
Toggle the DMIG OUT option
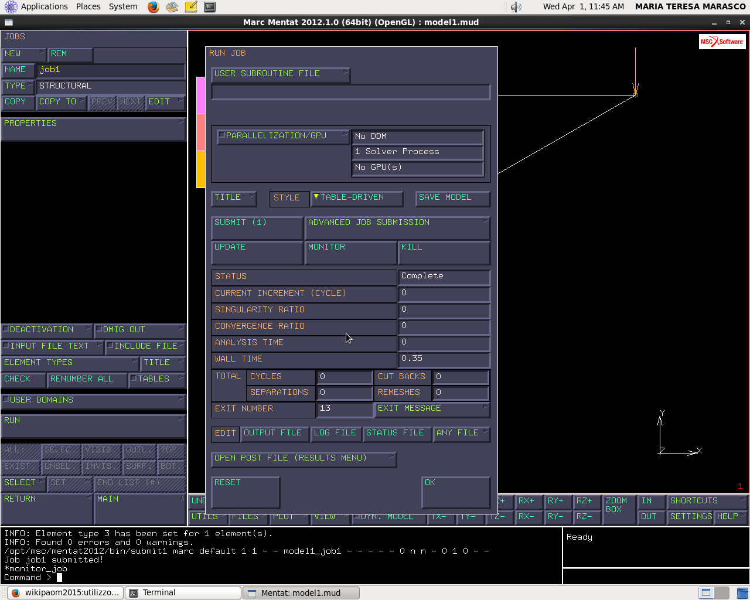tap(99, 329)
